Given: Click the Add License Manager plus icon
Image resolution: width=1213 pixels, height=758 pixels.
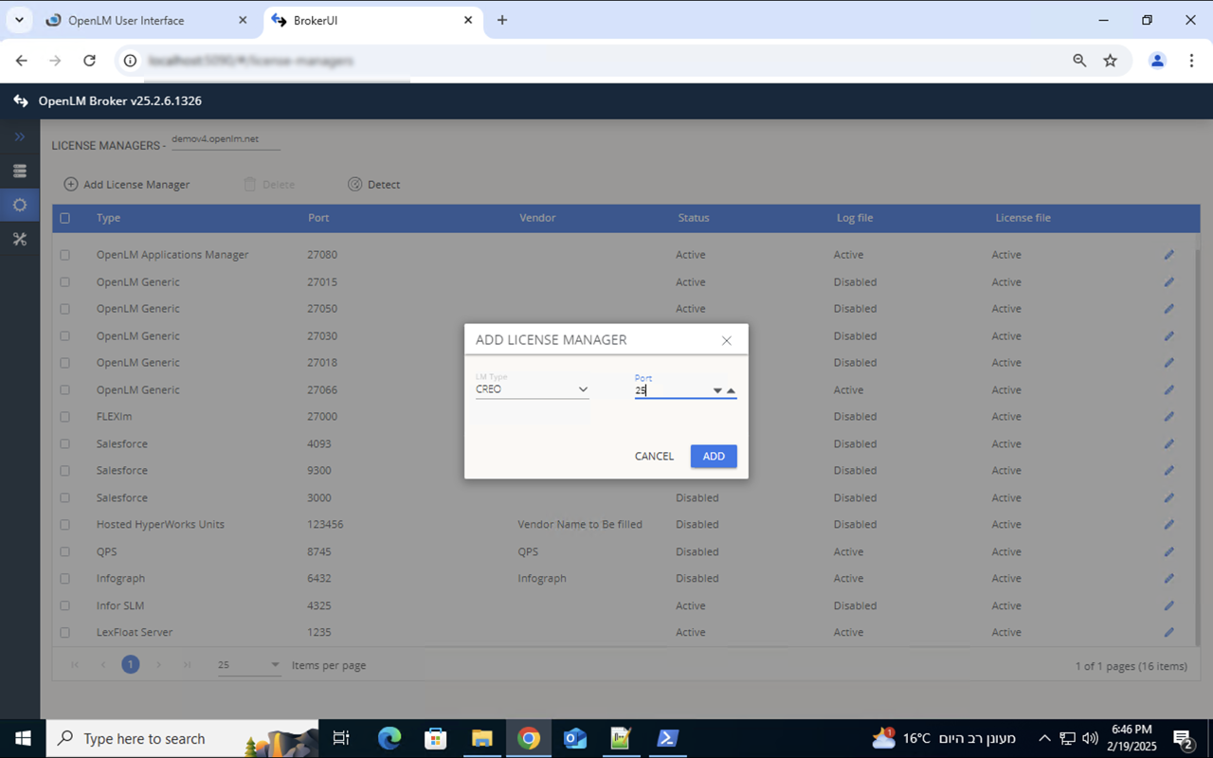Looking at the screenshot, I should [70, 184].
